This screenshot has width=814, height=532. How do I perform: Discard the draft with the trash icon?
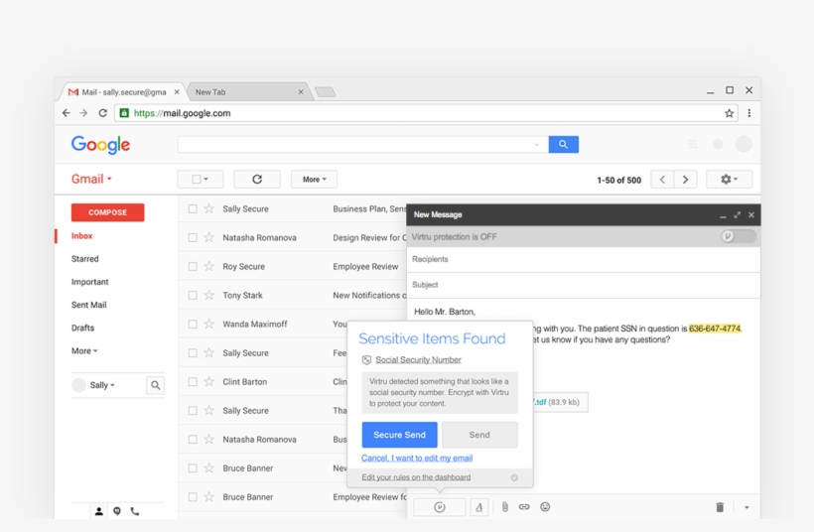tap(720, 507)
